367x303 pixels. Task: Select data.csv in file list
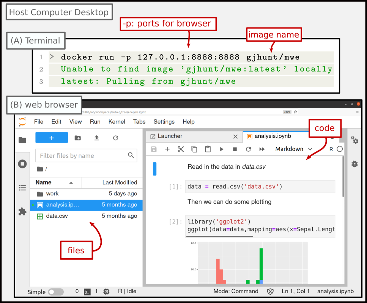point(86,216)
